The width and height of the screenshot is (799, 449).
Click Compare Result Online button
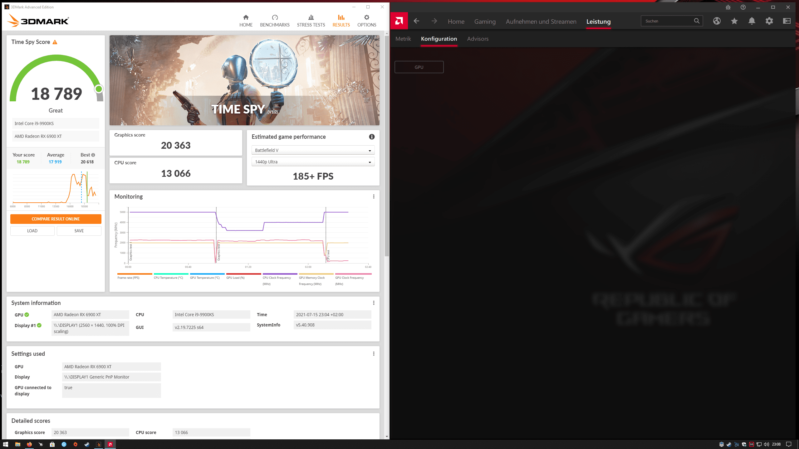(56, 219)
